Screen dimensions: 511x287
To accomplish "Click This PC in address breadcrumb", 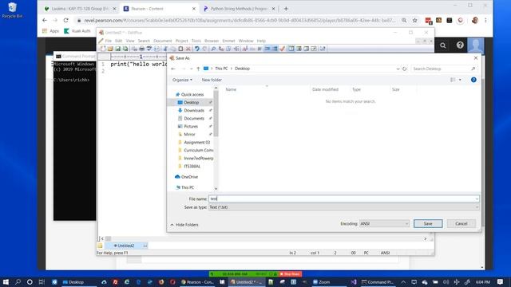I will point(221,69).
